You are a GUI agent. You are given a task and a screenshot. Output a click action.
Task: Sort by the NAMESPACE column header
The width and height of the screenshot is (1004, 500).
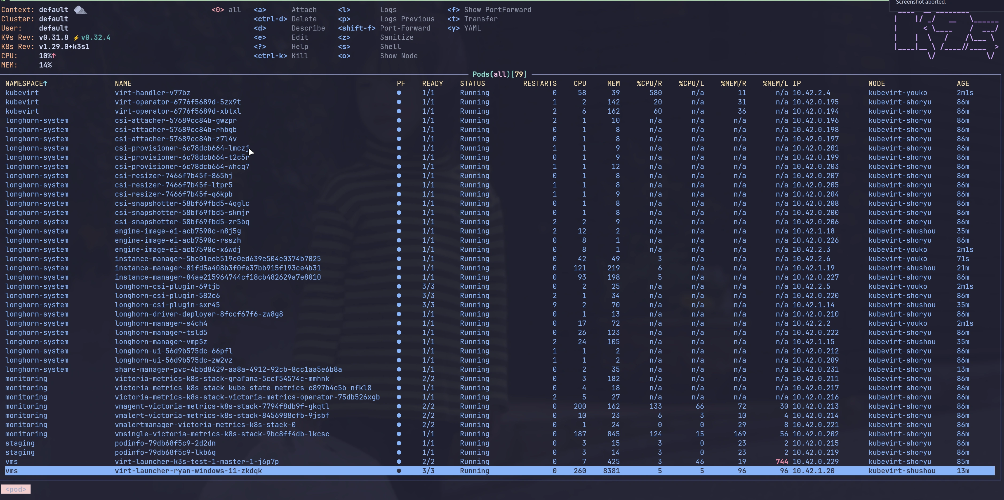tap(26, 83)
